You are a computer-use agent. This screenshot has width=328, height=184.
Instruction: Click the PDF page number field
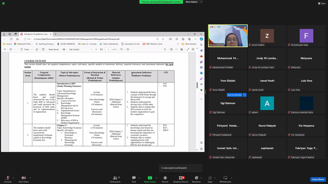pos(108,50)
